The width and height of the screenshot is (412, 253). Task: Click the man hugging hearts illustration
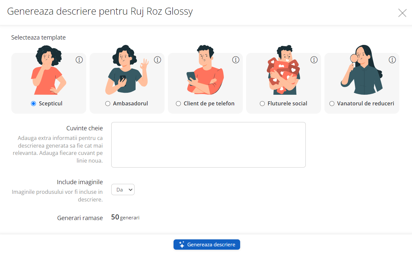pyautogui.click(x=283, y=70)
